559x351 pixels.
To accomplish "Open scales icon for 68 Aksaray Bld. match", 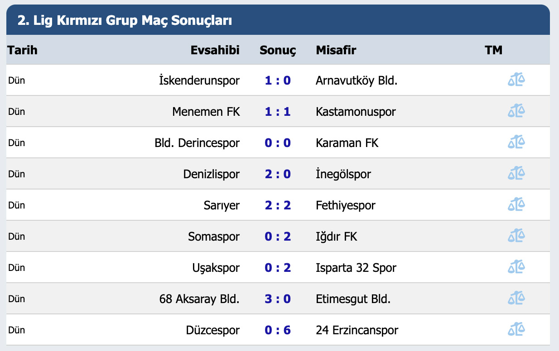I will coord(516,299).
